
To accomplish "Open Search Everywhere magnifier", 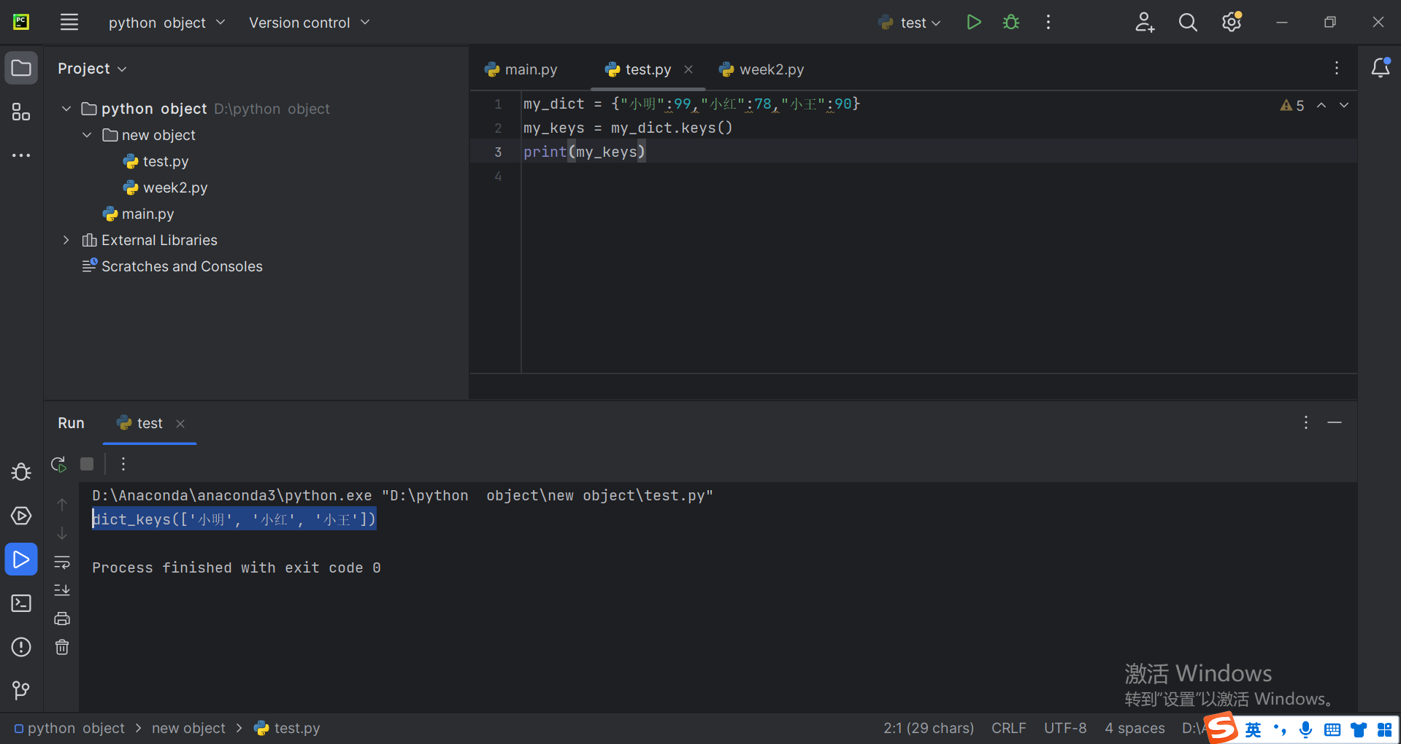I will (x=1188, y=23).
